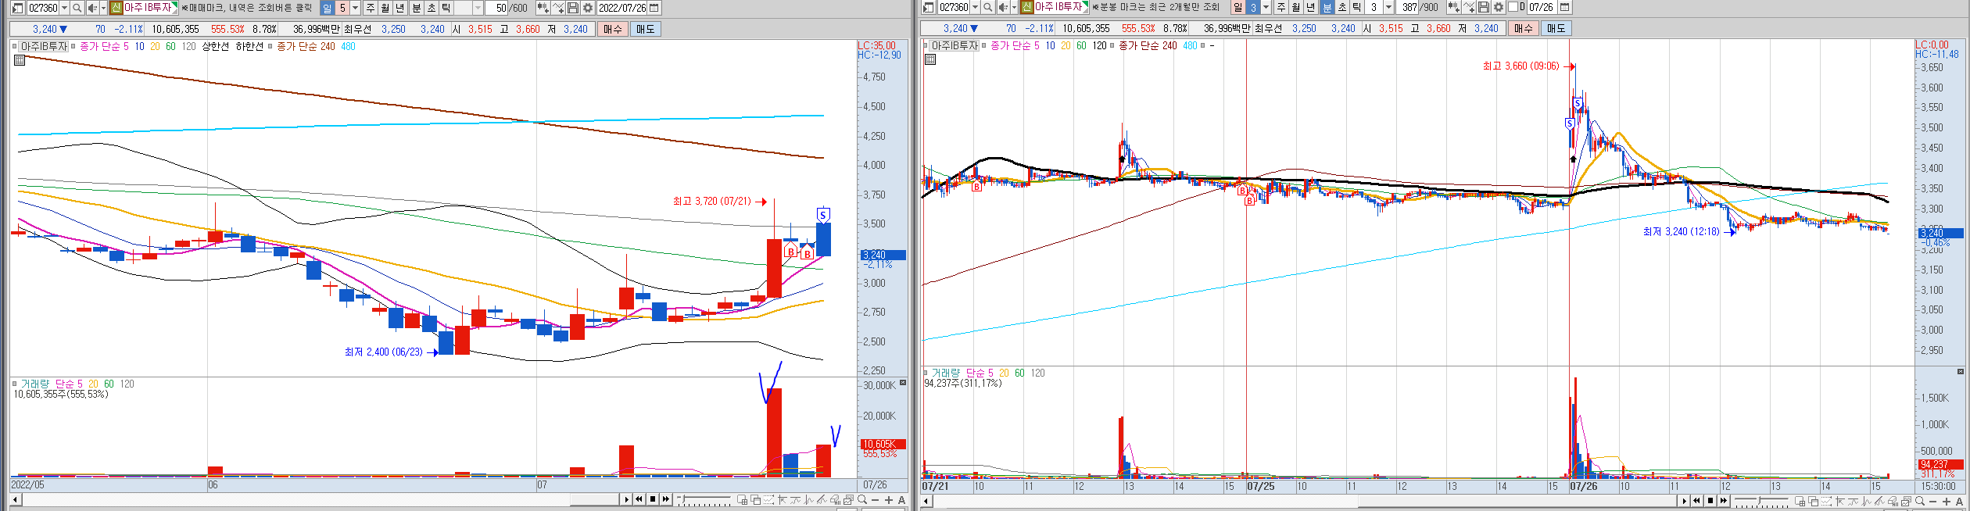The width and height of the screenshot is (1970, 511).
Task: Click the 하한선 legend text in left chart
Action: point(249,47)
